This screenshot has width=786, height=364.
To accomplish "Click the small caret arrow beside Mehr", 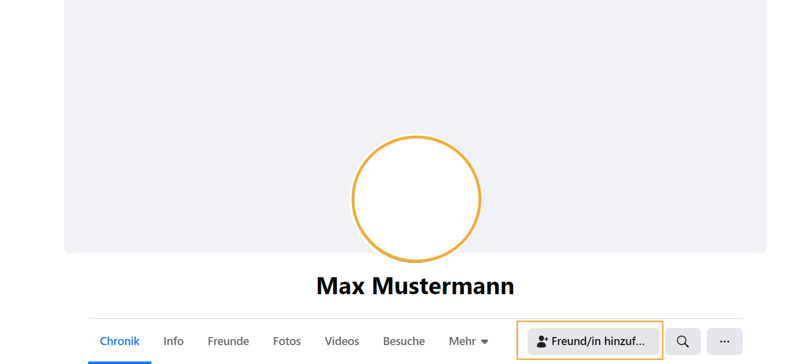I will [485, 342].
